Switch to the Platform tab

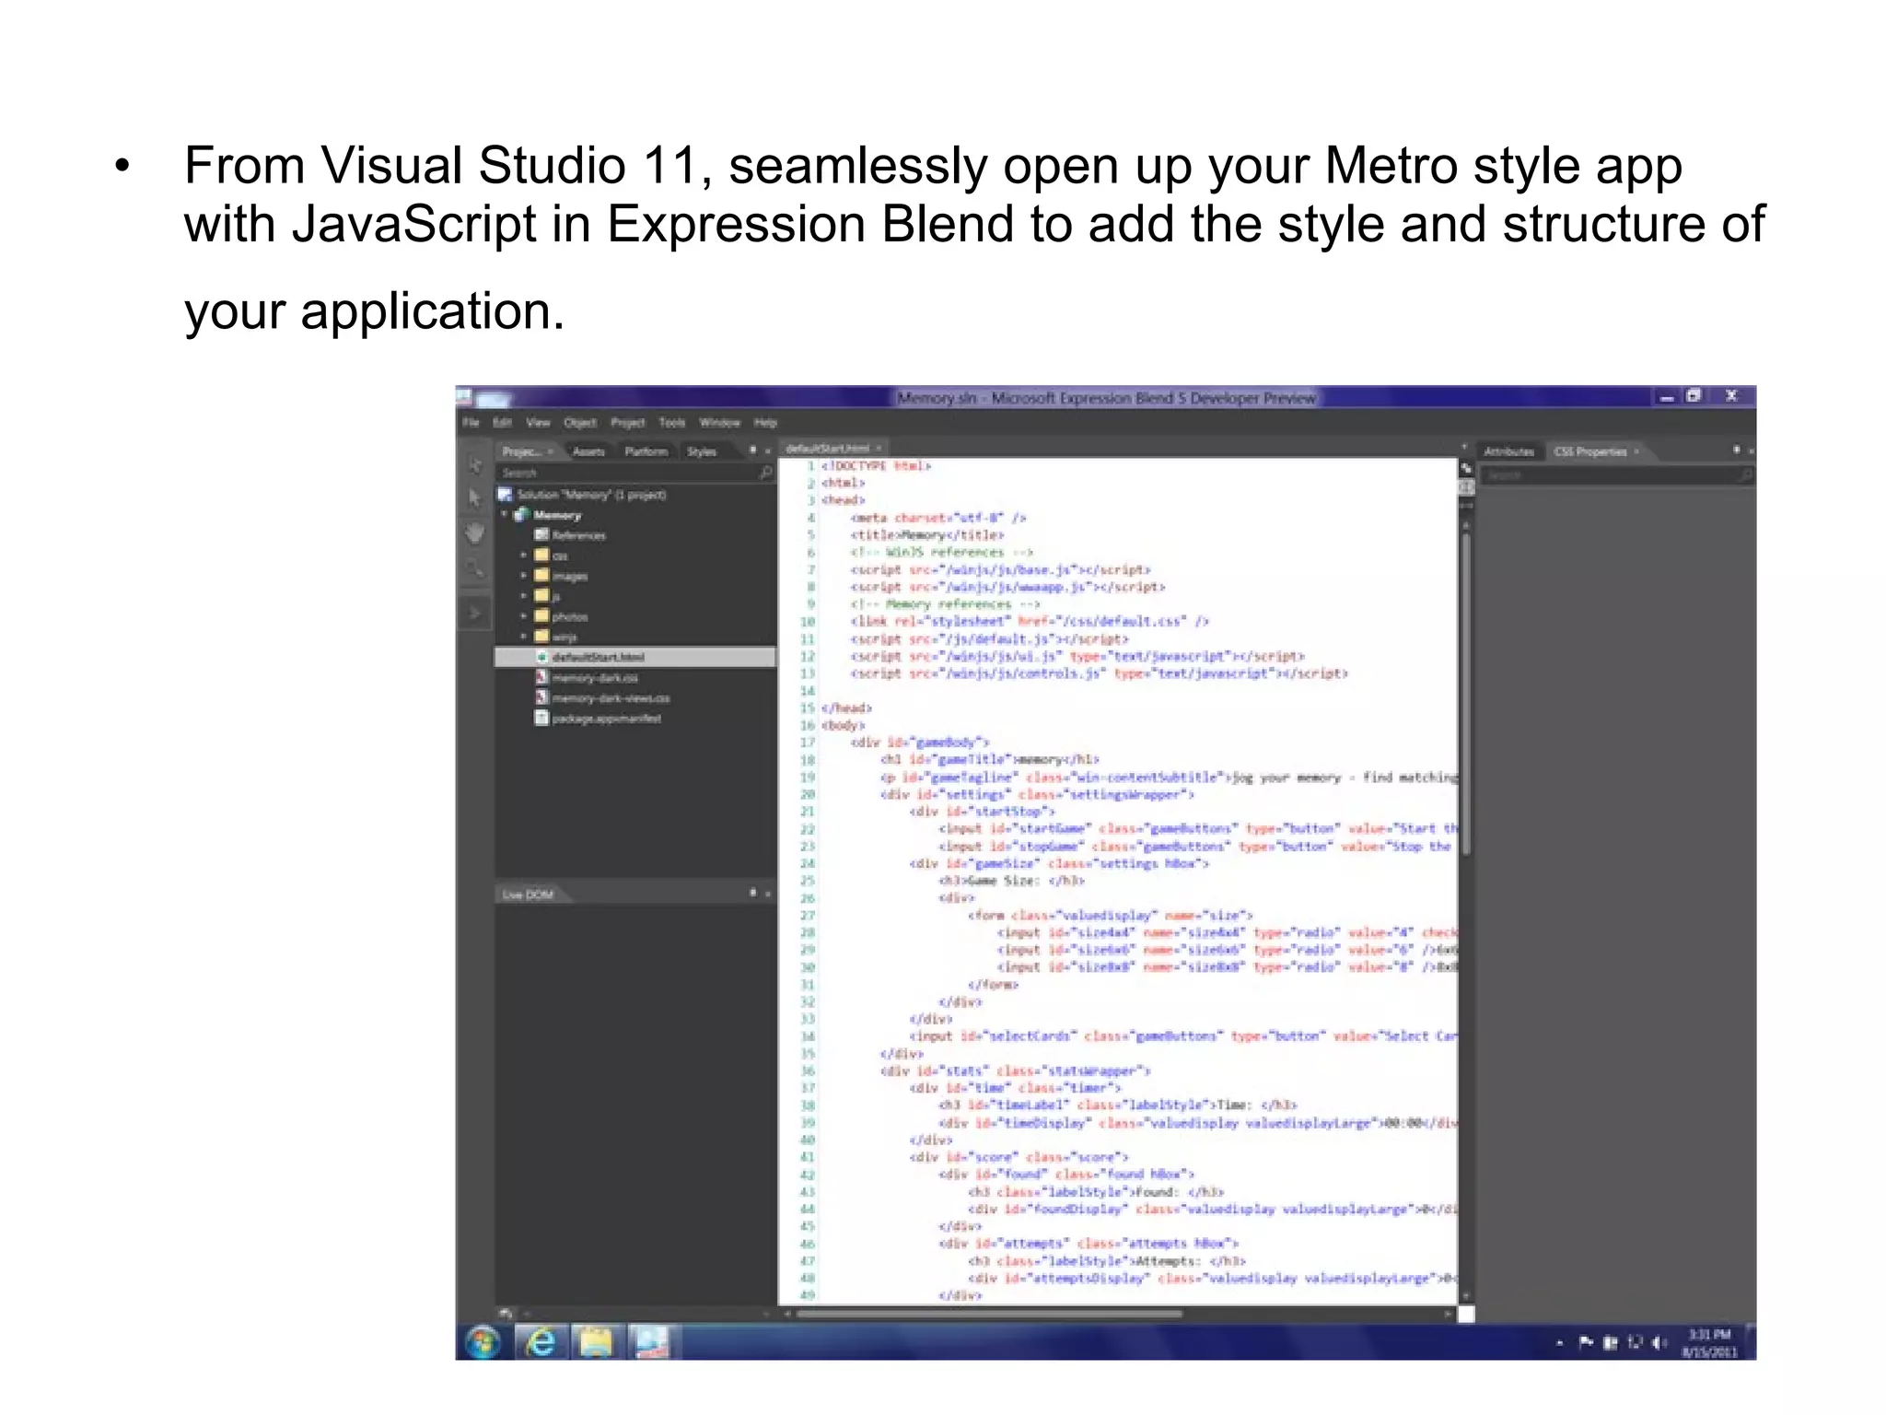coord(646,451)
